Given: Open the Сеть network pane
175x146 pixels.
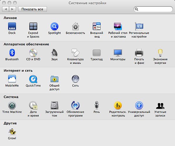Looking at the screenshot, I should click(x=76, y=79).
